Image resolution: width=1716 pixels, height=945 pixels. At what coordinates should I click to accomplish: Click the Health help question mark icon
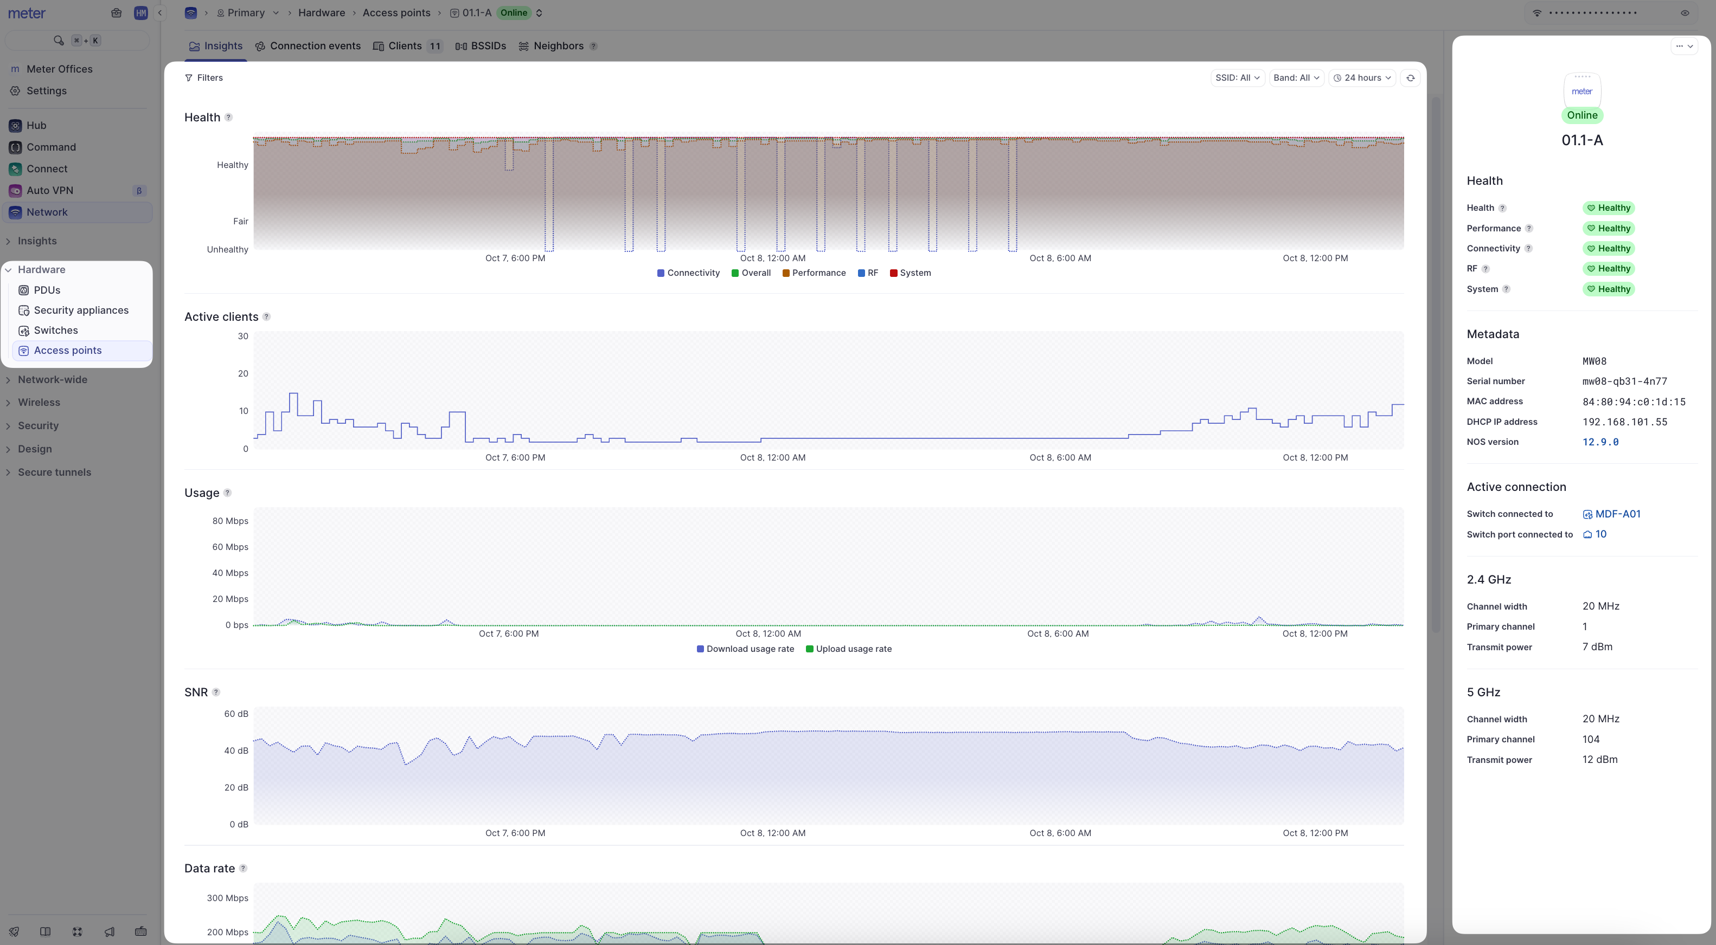(x=228, y=117)
